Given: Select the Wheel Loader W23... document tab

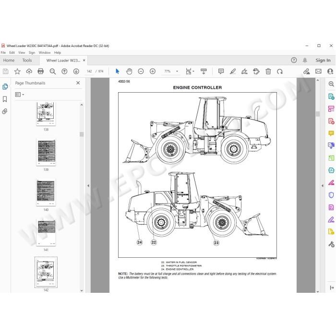Looking at the screenshot, I should (63, 60).
